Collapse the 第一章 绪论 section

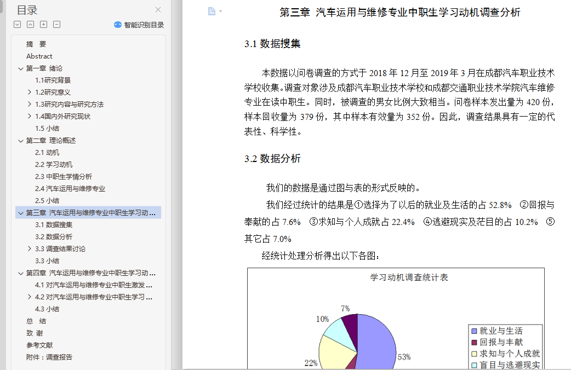(21, 68)
